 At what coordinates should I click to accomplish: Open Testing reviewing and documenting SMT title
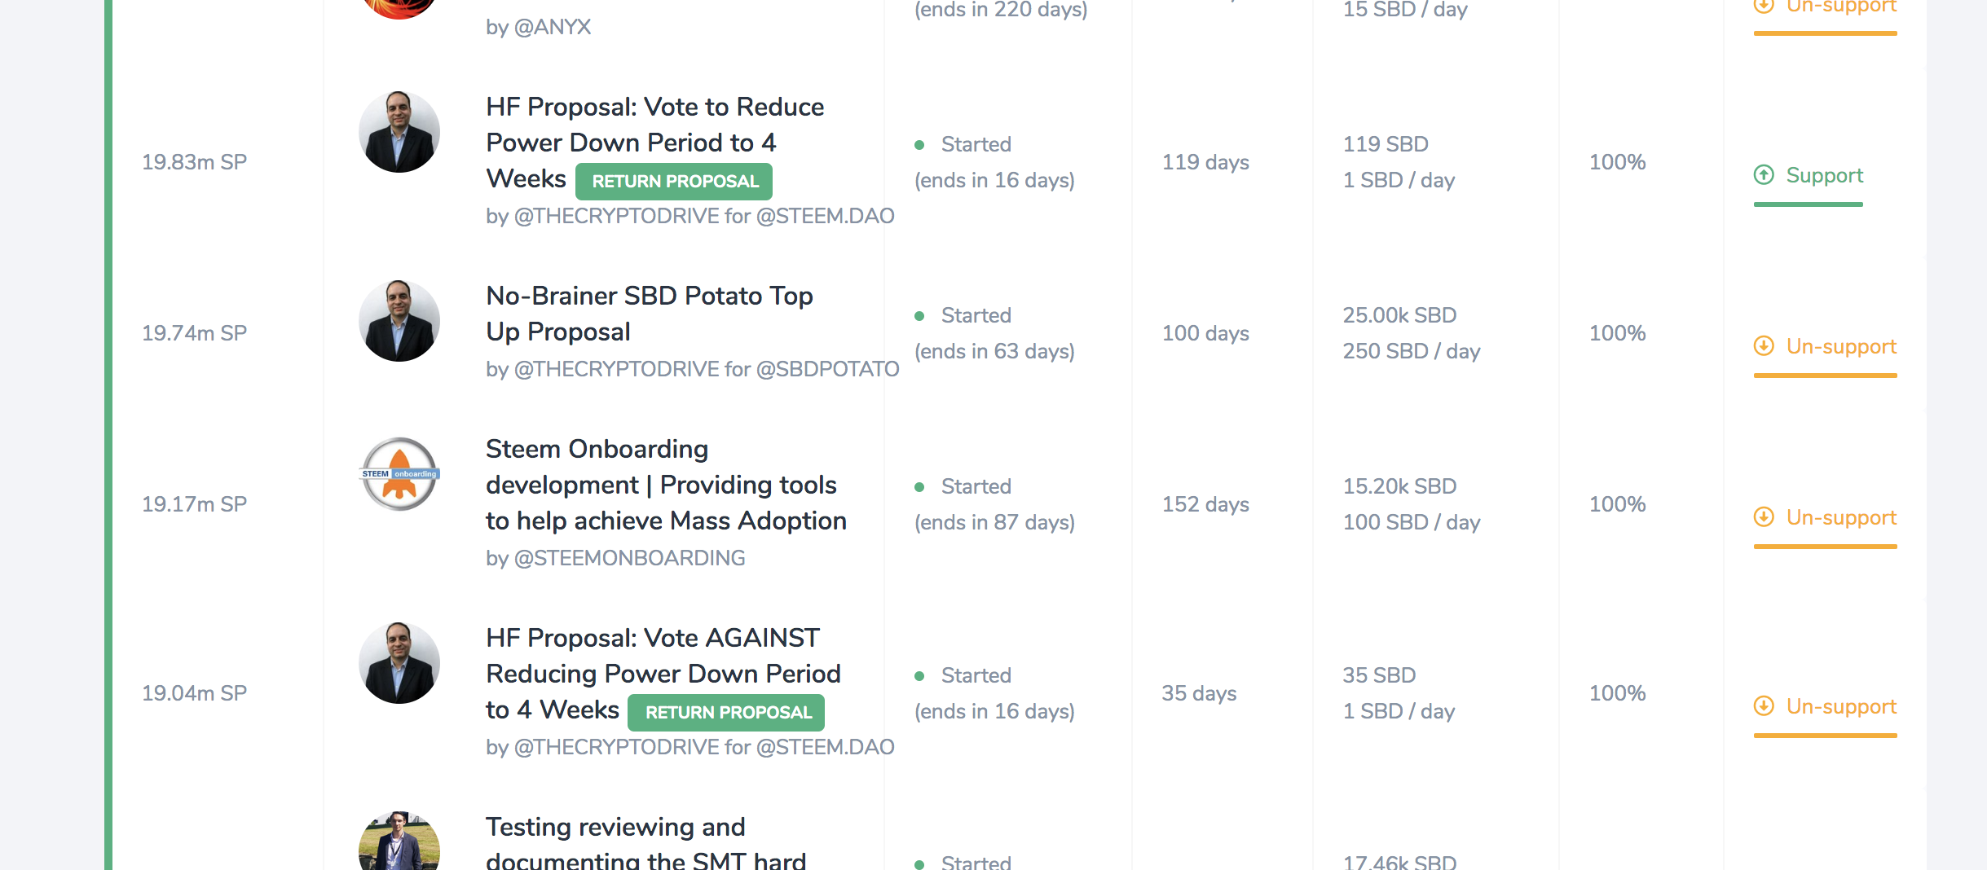point(646,842)
